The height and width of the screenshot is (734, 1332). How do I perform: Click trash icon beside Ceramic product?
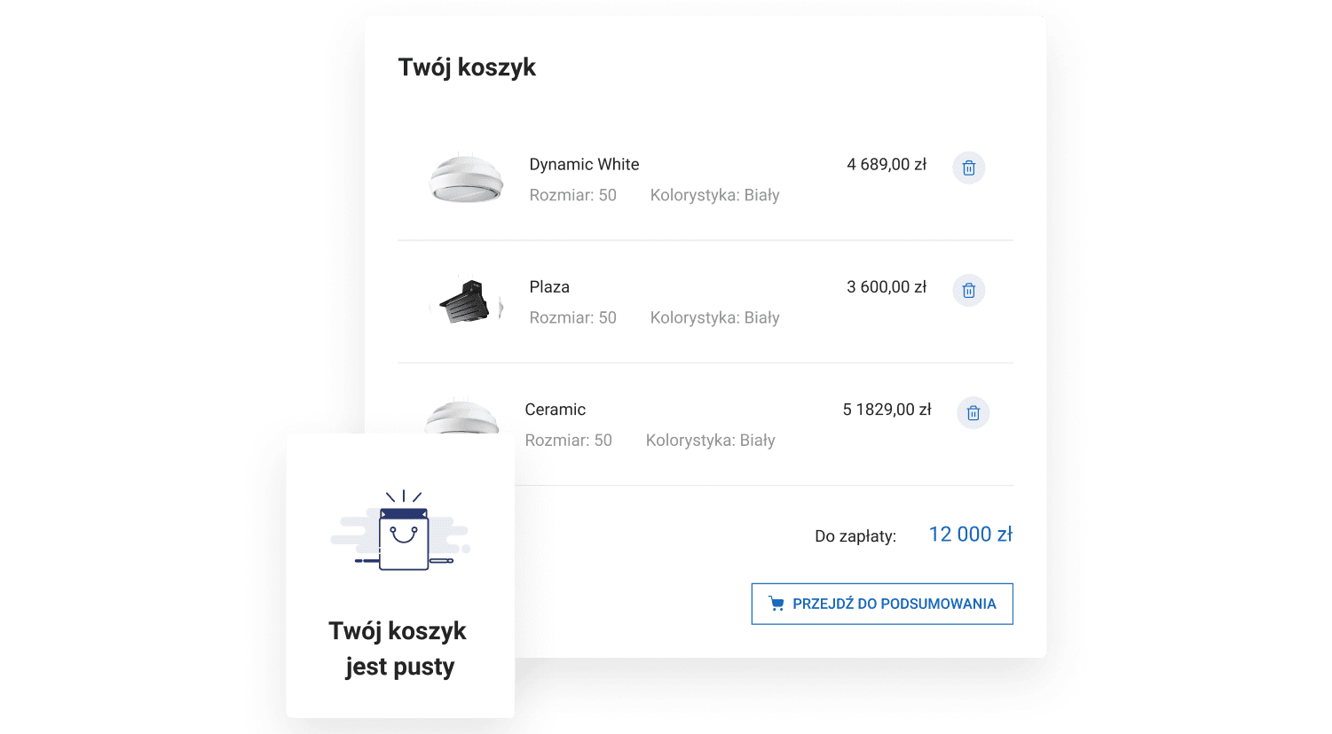pos(973,413)
